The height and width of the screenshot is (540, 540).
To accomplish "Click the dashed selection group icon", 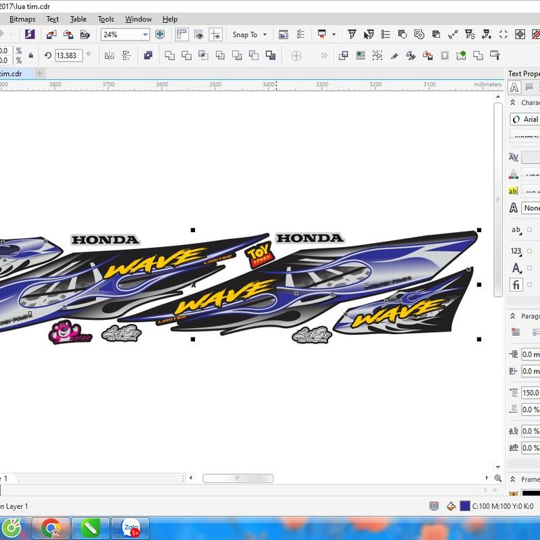I will [377, 55].
